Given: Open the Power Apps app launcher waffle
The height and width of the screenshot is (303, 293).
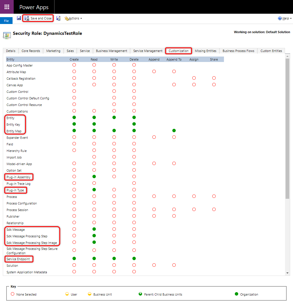Looking at the screenshot, I should tap(7, 7).
